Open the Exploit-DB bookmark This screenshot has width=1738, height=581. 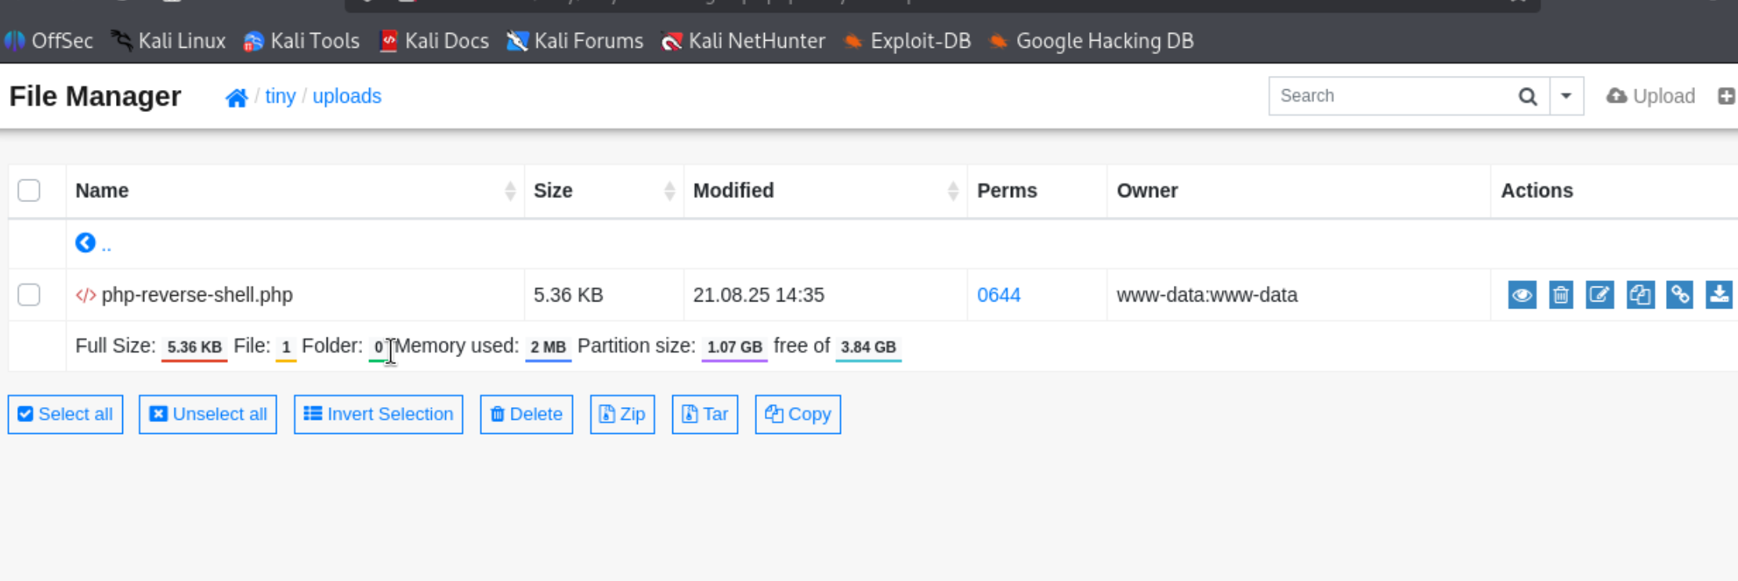(x=907, y=41)
